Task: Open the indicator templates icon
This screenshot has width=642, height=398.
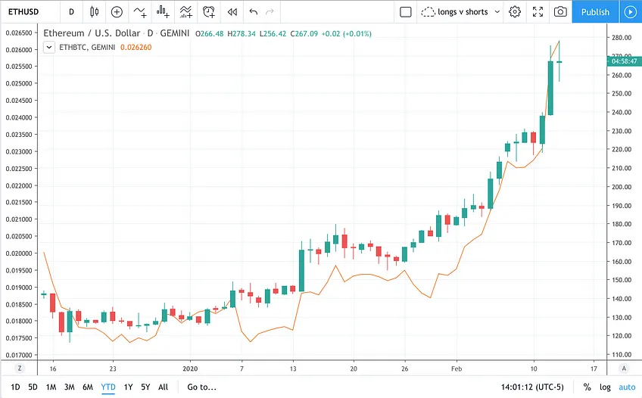Action: tap(186, 12)
